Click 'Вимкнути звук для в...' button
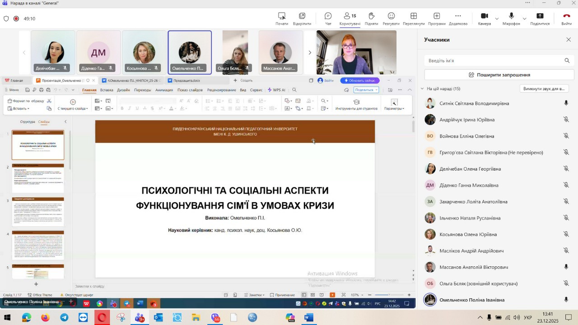 tap(544, 89)
